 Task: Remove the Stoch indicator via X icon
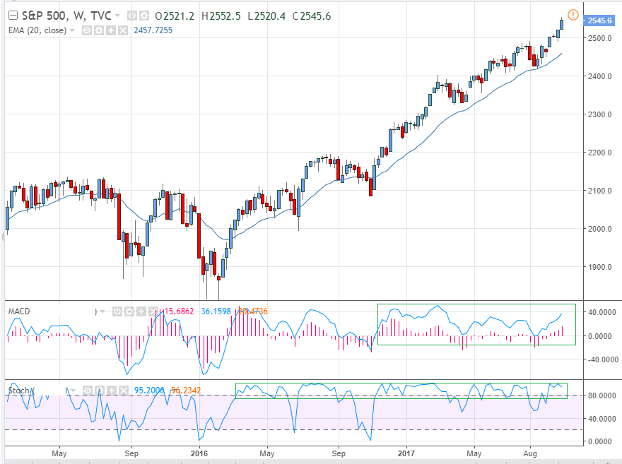[x=124, y=391]
